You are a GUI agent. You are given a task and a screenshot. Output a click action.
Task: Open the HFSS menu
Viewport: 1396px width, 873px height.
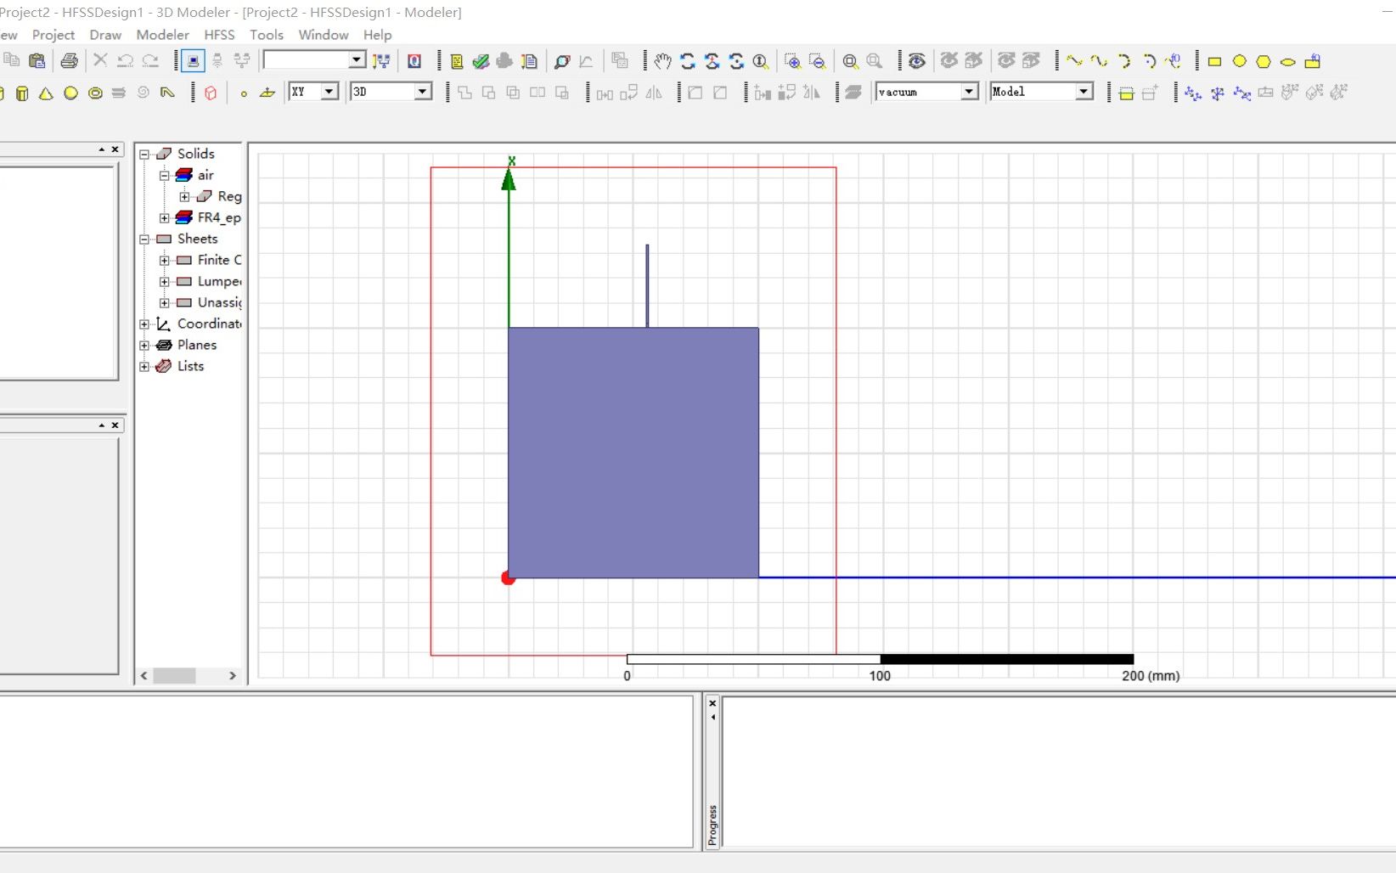click(219, 35)
